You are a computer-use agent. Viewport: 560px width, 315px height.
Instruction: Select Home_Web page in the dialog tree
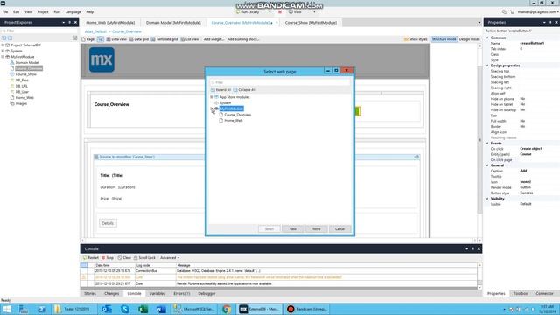234,121
